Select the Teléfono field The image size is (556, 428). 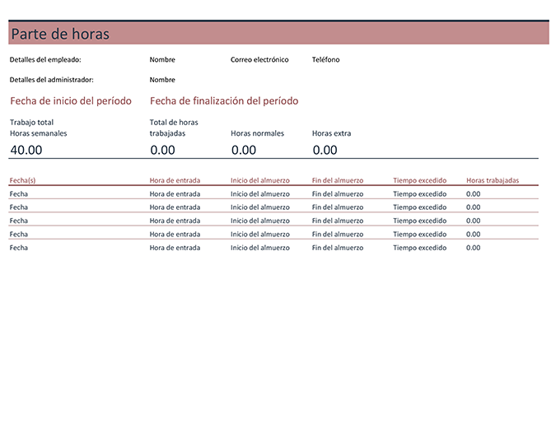(325, 60)
